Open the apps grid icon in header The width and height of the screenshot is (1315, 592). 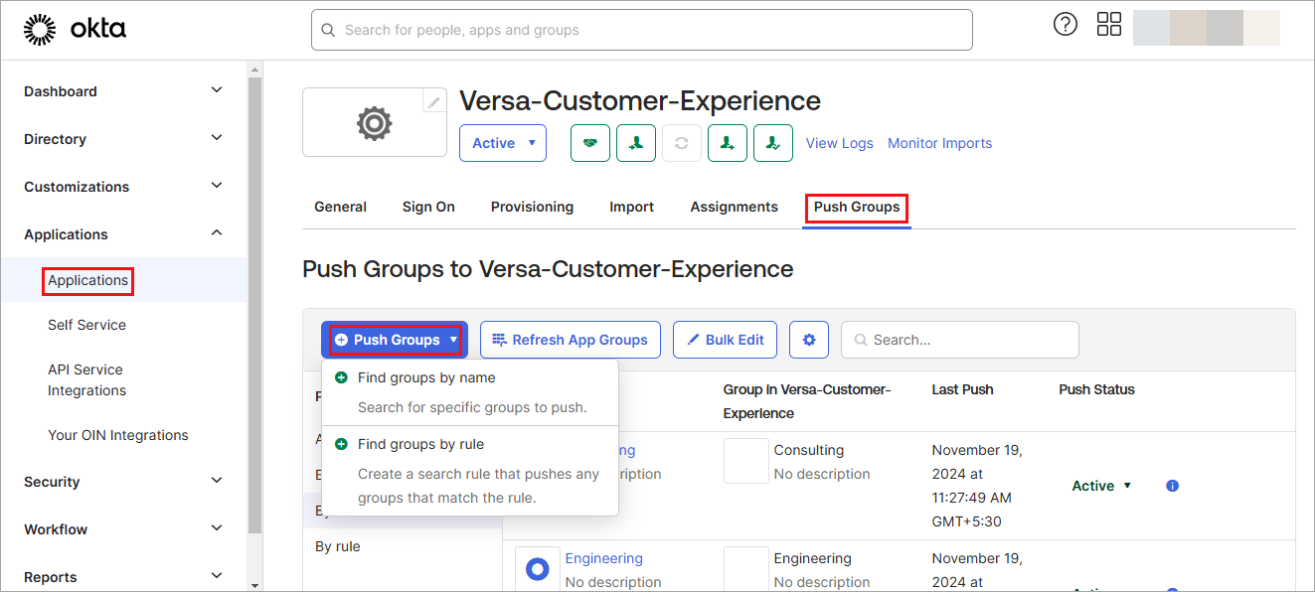pos(1109,25)
